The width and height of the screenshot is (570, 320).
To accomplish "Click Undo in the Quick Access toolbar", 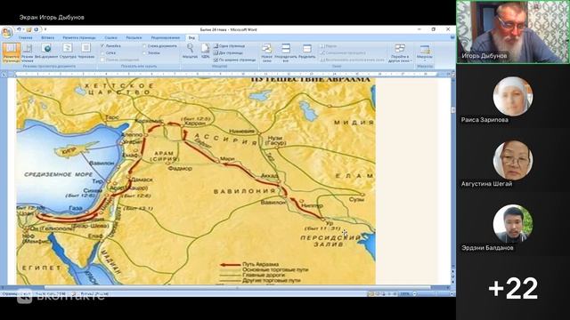I will click(19, 29).
